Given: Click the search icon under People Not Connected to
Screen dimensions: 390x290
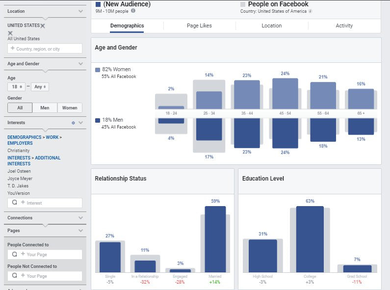Looking at the screenshot, I should tap(15, 276).
